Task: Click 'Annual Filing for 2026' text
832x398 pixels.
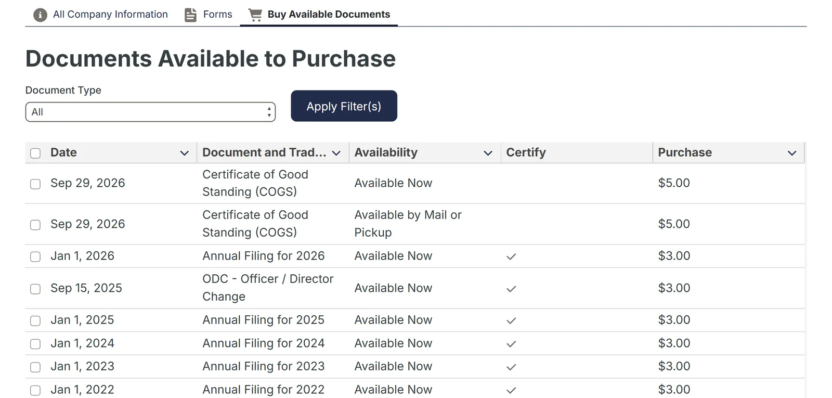Action: click(263, 256)
